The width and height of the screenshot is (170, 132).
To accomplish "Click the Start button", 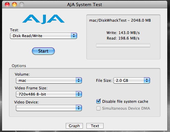I will (x=43, y=51).
